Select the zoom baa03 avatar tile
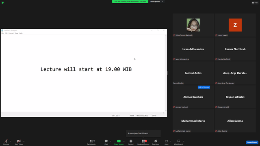 pyautogui.click(x=235, y=25)
